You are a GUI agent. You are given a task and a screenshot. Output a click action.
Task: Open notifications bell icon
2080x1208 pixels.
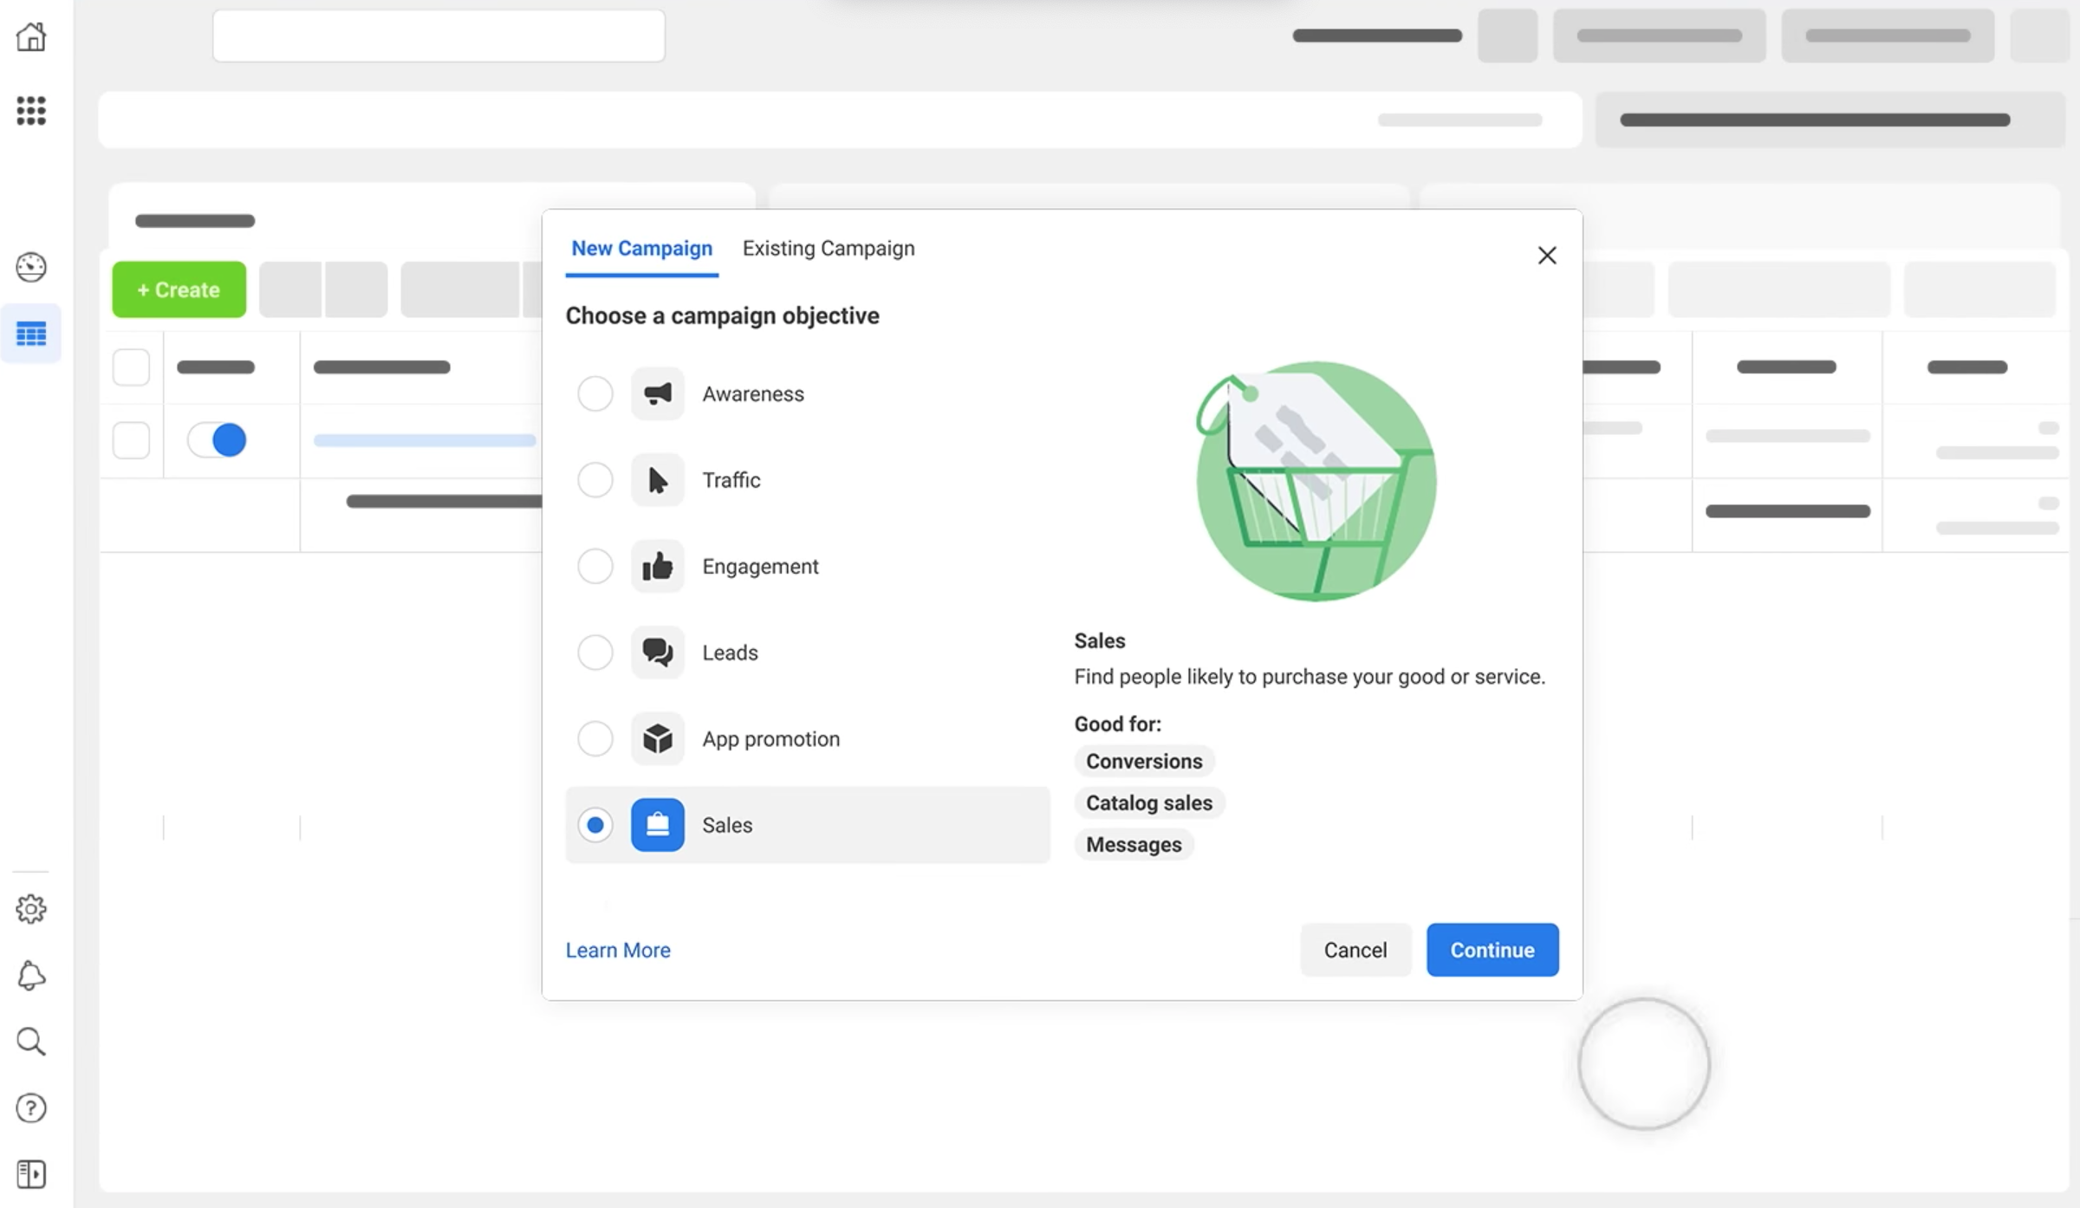[x=31, y=975]
